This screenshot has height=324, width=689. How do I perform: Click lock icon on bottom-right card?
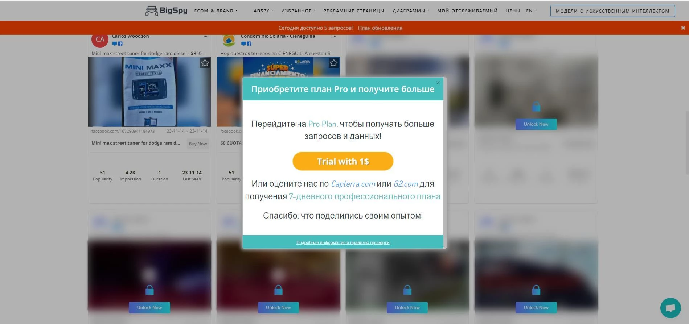coord(536,290)
